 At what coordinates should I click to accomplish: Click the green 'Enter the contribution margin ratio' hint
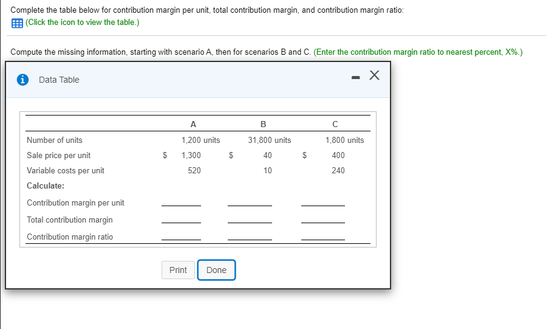pos(418,52)
